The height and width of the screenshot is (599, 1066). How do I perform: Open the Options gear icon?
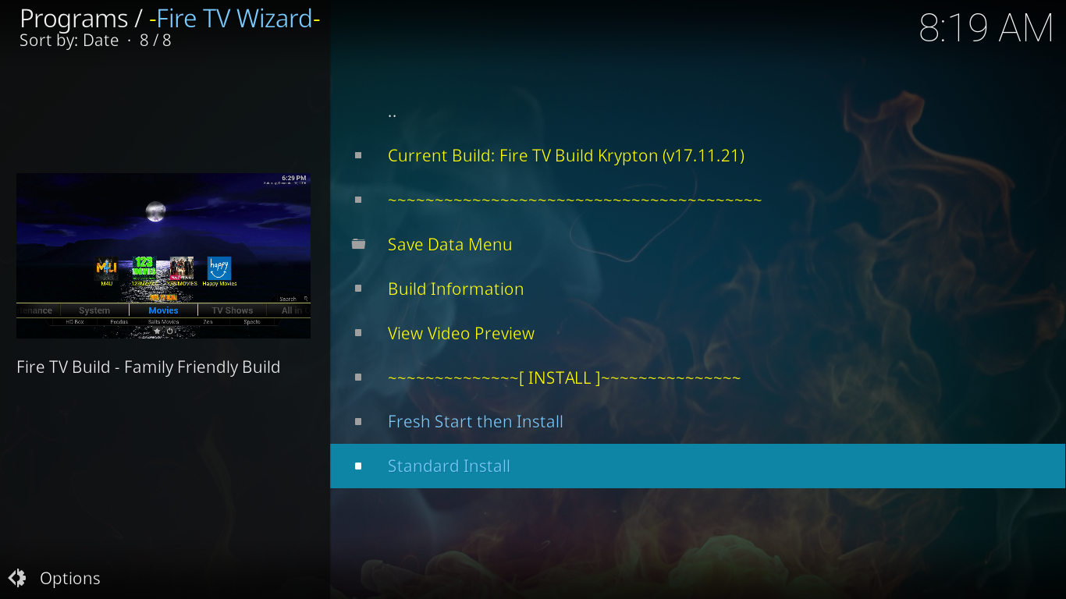click(17, 578)
